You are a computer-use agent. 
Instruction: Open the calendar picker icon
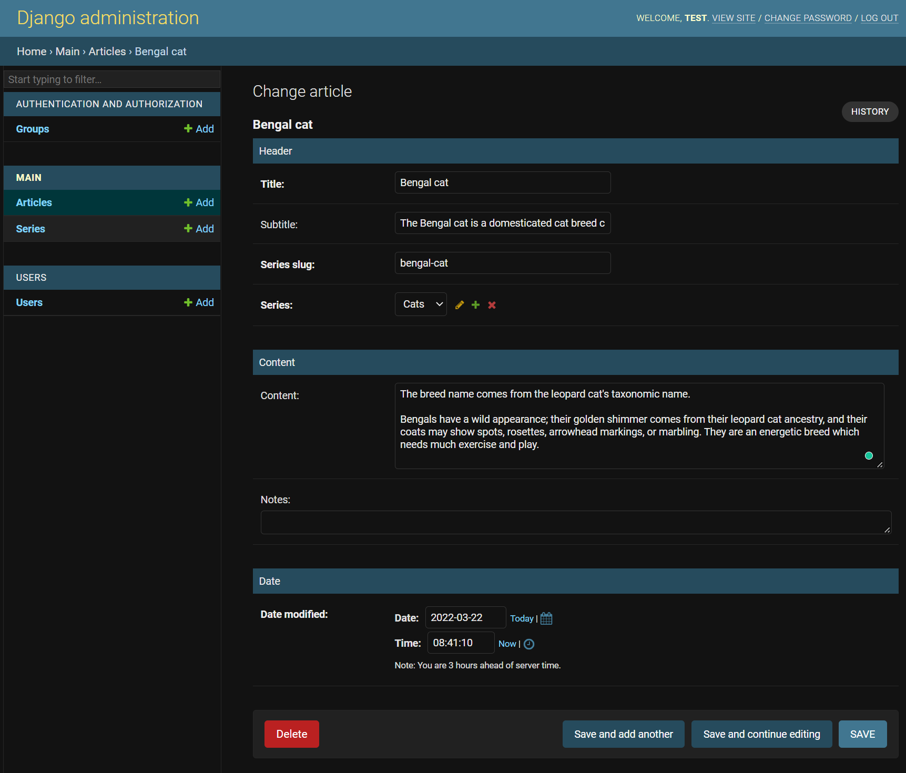coord(546,618)
